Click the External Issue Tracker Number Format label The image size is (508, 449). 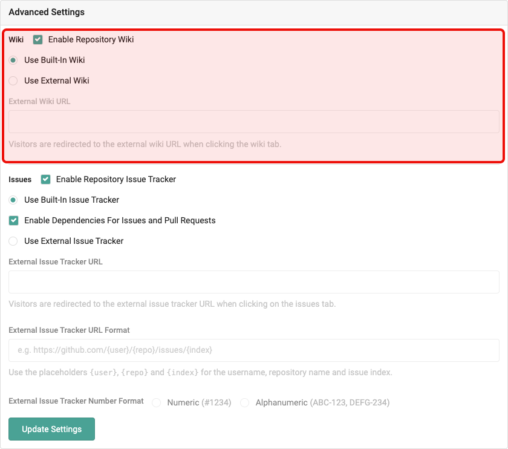(76, 401)
